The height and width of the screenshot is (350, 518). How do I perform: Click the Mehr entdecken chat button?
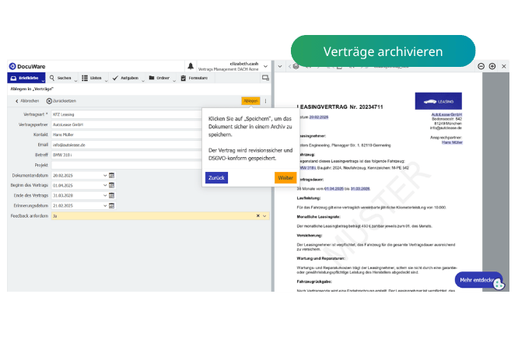pos(478,280)
